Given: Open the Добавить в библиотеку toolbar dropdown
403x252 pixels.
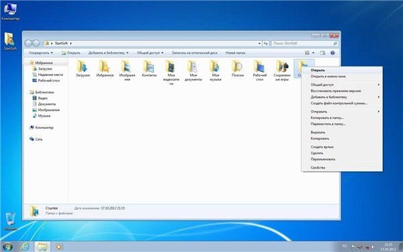Looking at the screenshot, I should [x=108, y=53].
